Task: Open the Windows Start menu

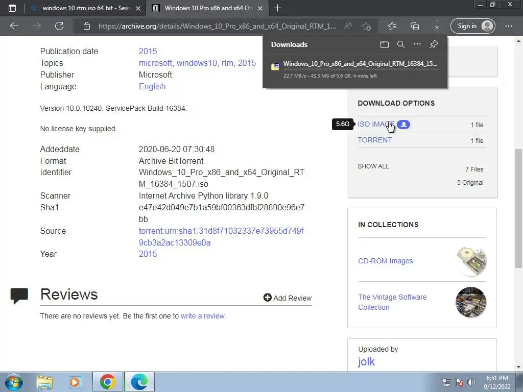Action: (x=13, y=382)
